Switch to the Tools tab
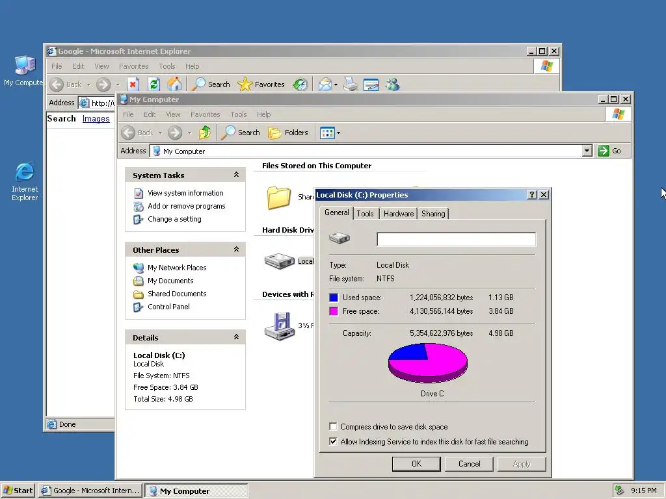 [365, 213]
